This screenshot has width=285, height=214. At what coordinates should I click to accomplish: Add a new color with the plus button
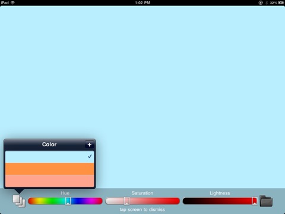point(90,144)
